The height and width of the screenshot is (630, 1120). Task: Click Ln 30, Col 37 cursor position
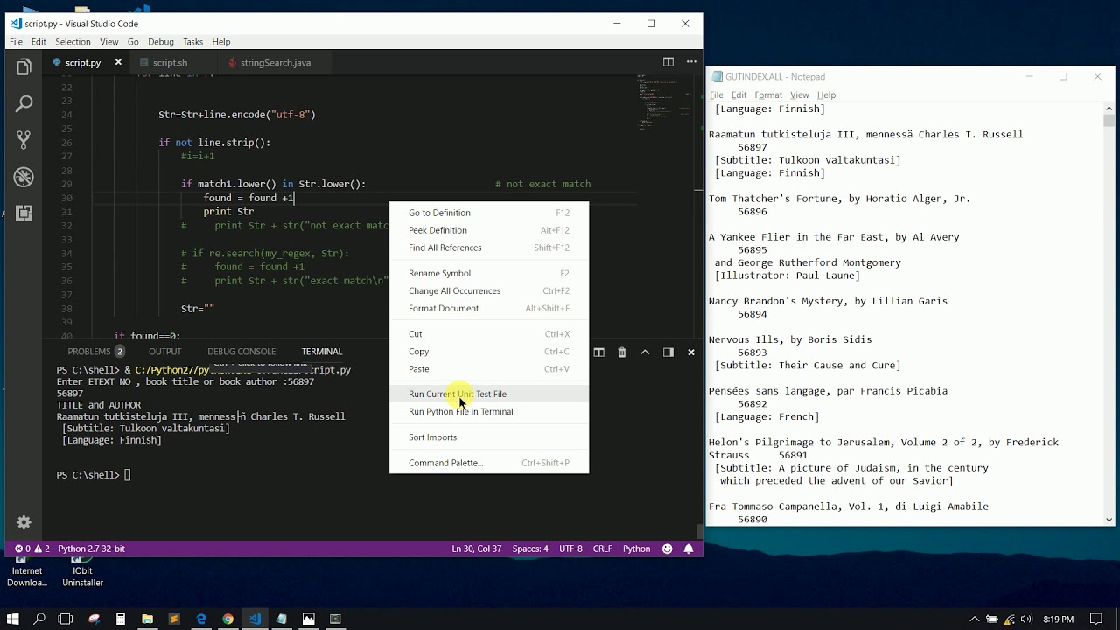(x=477, y=549)
